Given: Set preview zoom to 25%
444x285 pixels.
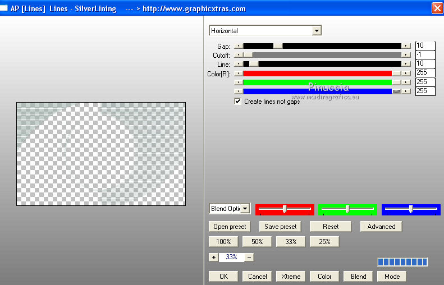Looking at the screenshot, I should (x=324, y=242).
